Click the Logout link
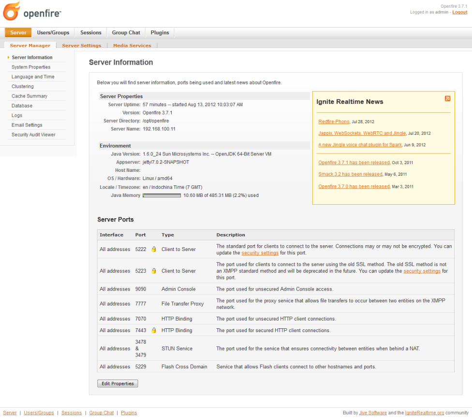The image size is (472, 420). coord(459,12)
